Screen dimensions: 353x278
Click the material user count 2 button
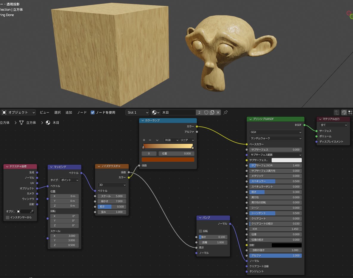199,112
